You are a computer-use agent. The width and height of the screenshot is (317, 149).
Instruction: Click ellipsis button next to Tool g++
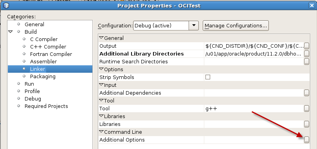click(306, 109)
